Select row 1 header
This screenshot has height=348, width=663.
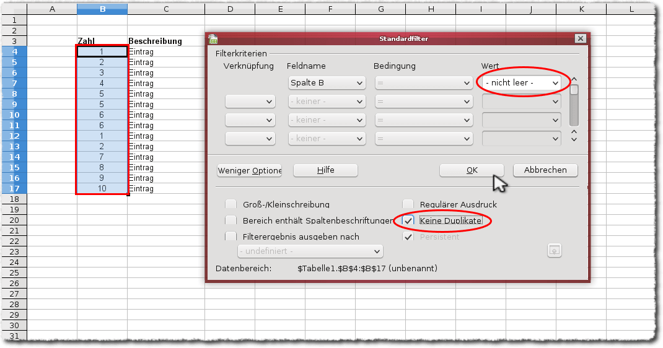[14, 20]
